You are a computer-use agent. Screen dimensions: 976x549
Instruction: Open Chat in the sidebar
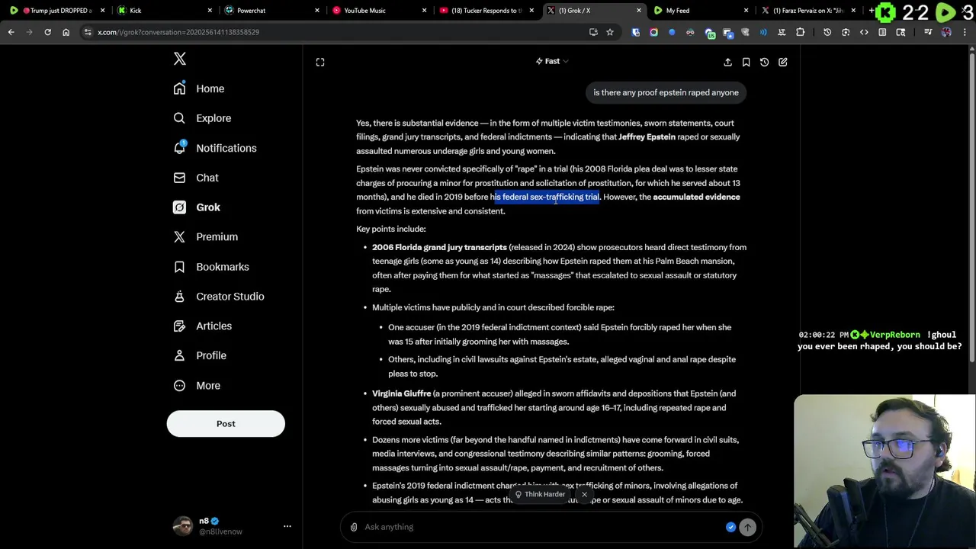point(196,178)
